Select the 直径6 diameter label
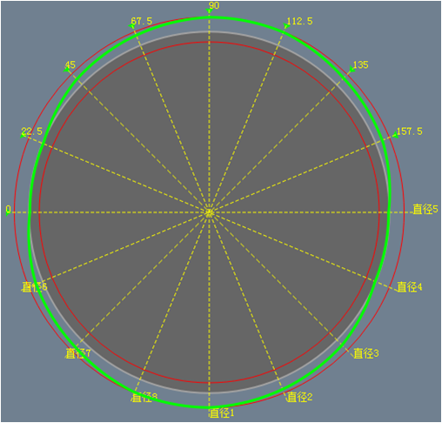Image resolution: width=442 pixels, height=423 pixels. [x=34, y=287]
